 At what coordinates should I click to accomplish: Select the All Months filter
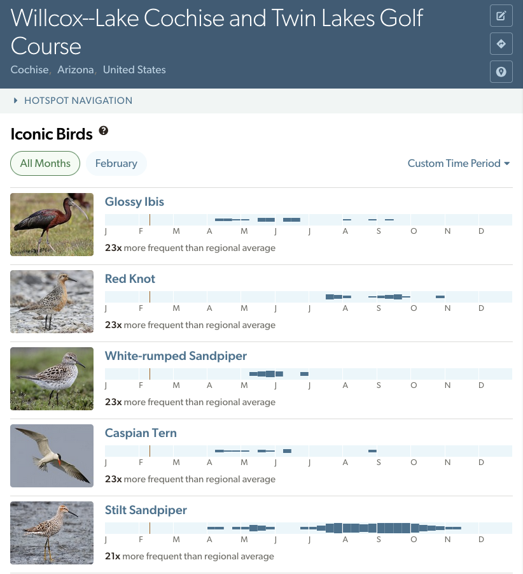tap(45, 163)
